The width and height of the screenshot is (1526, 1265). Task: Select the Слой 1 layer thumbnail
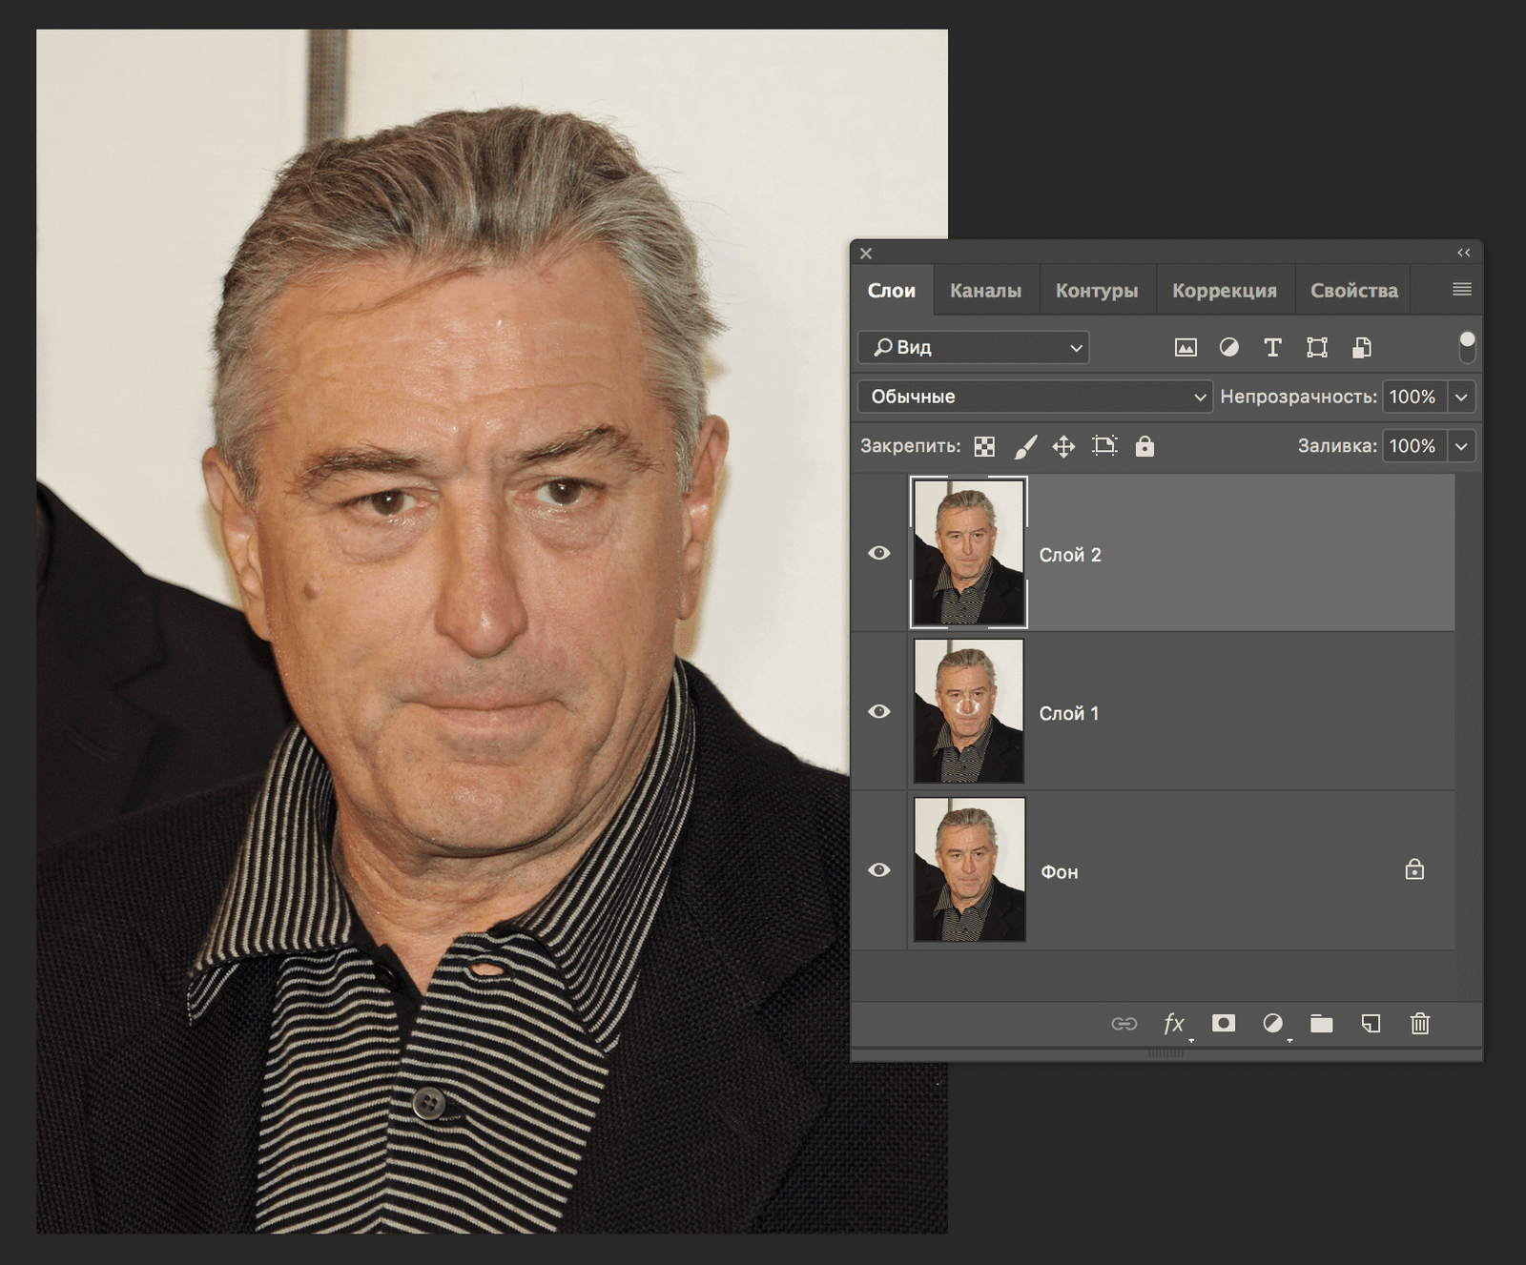[969, 711]
